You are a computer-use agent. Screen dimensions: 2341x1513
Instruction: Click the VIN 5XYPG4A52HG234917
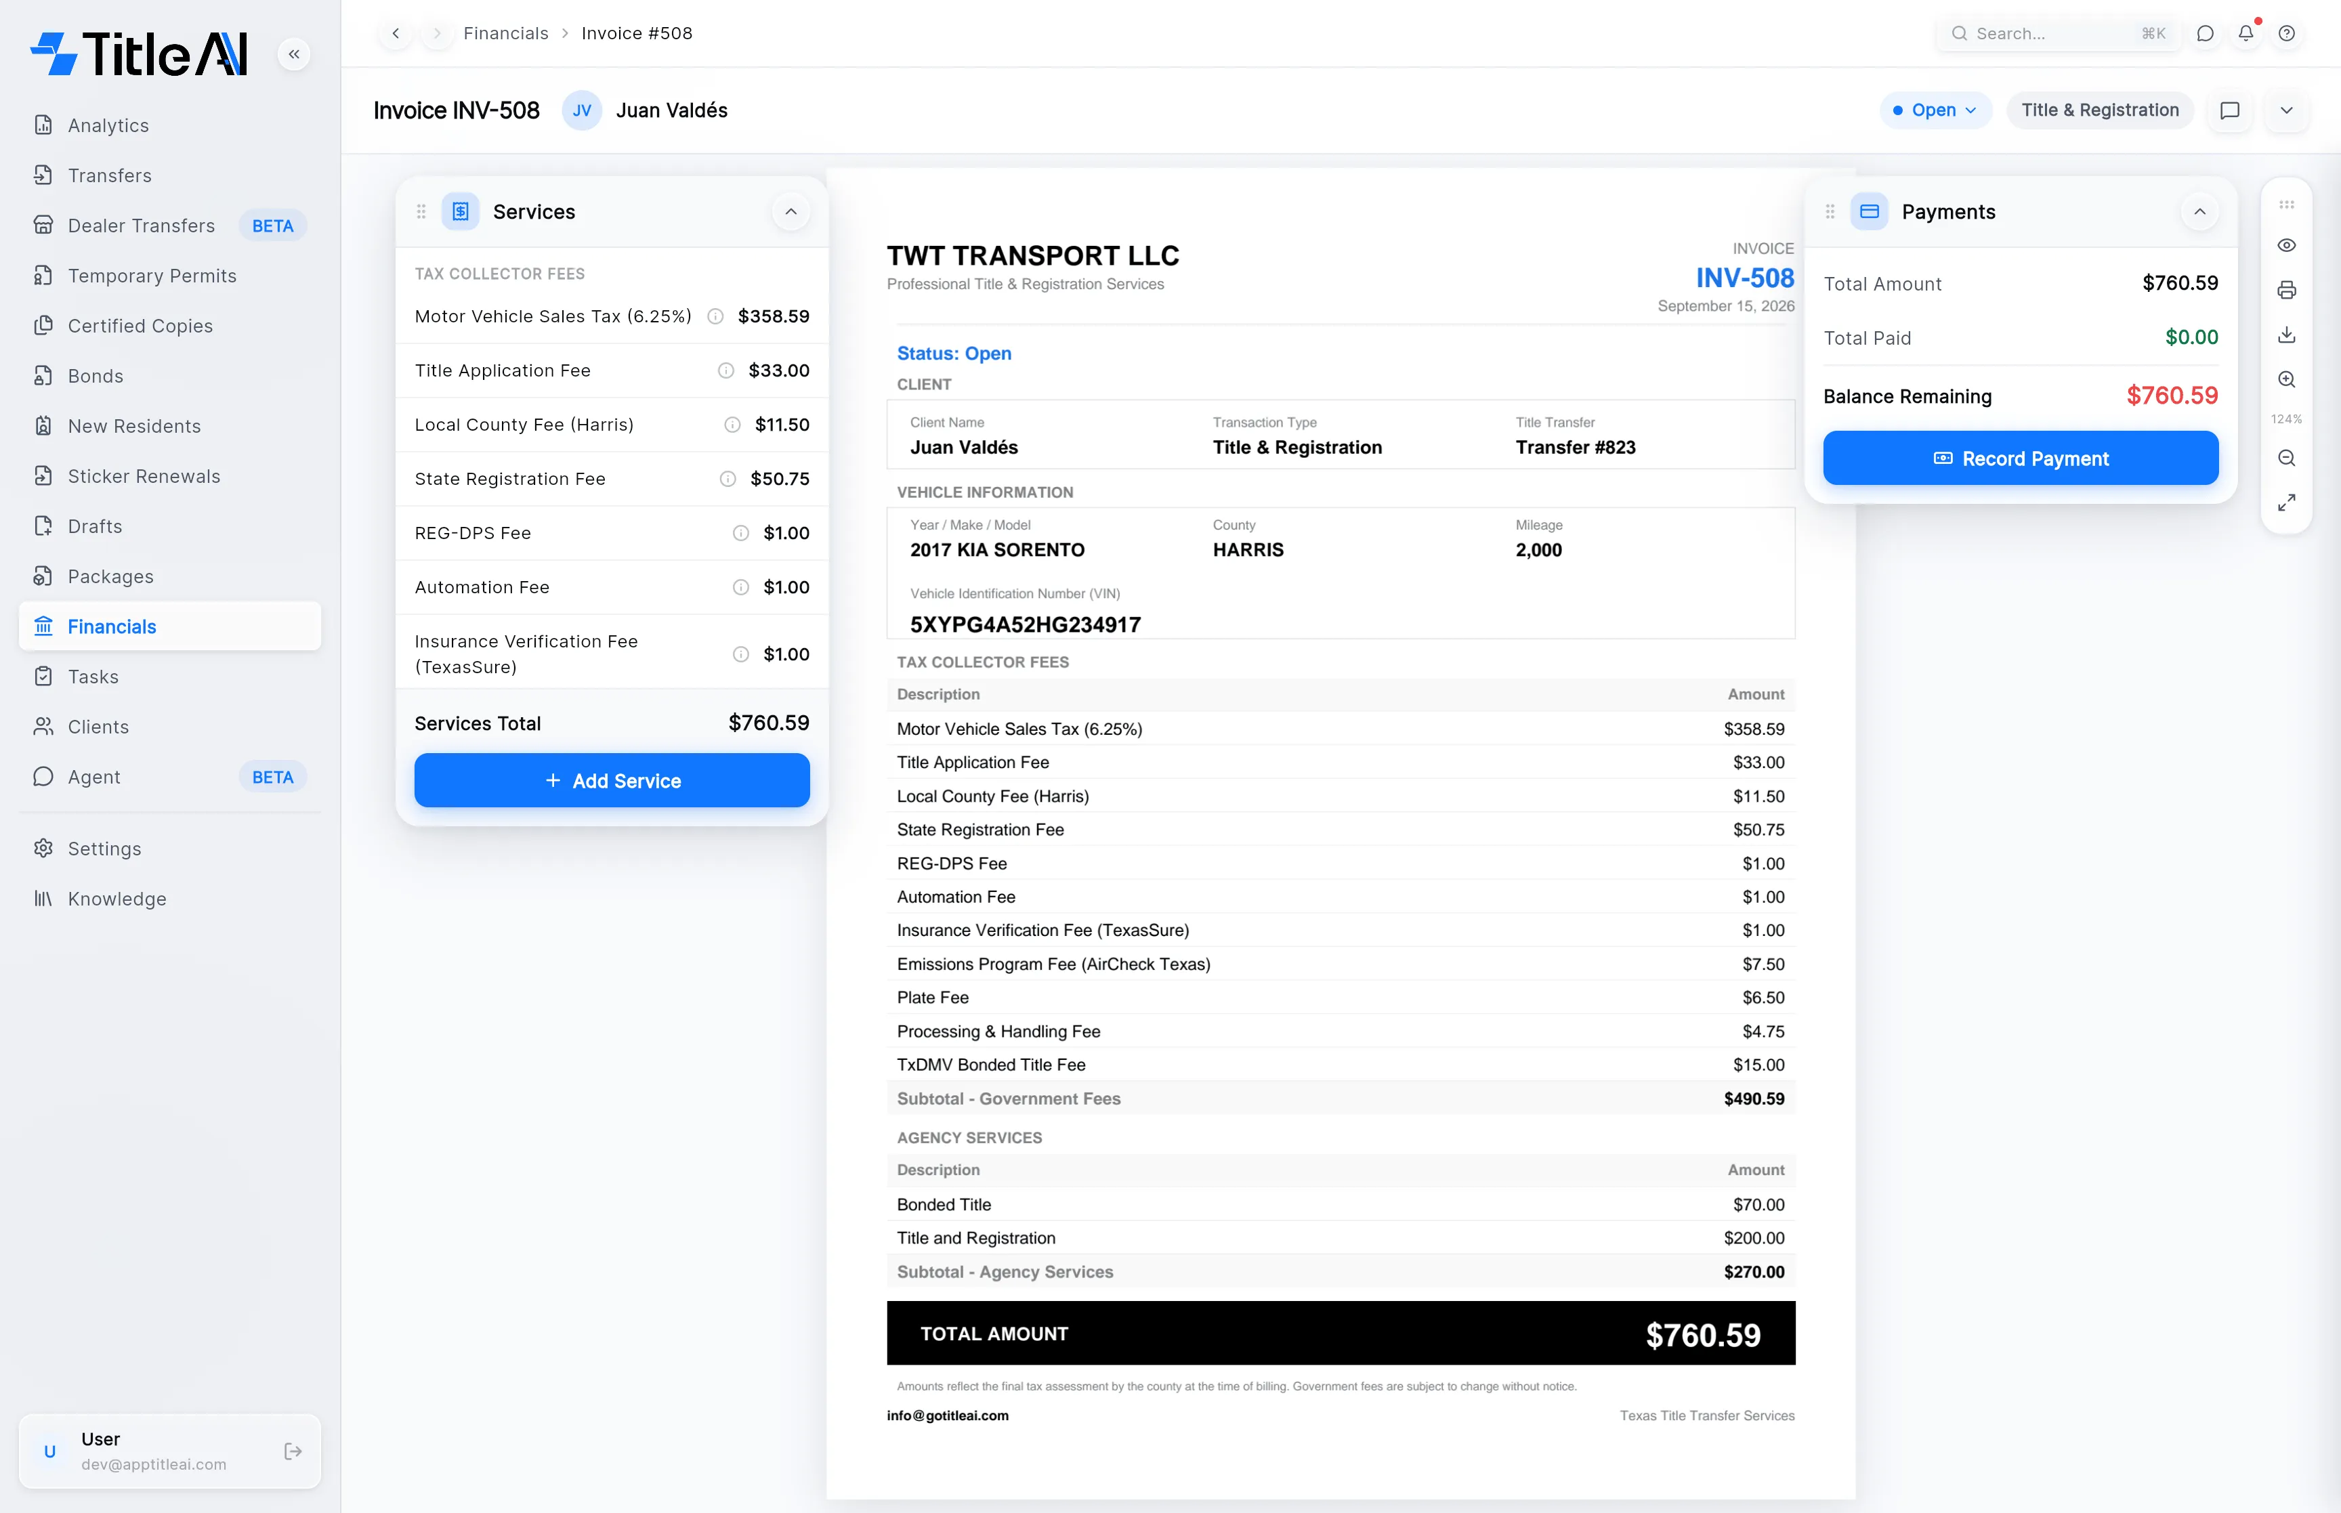point(1026,625)
